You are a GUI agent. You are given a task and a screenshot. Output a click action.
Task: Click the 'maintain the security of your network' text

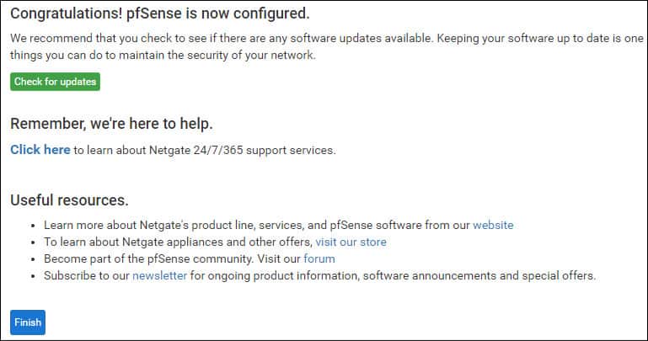[217, 55]
